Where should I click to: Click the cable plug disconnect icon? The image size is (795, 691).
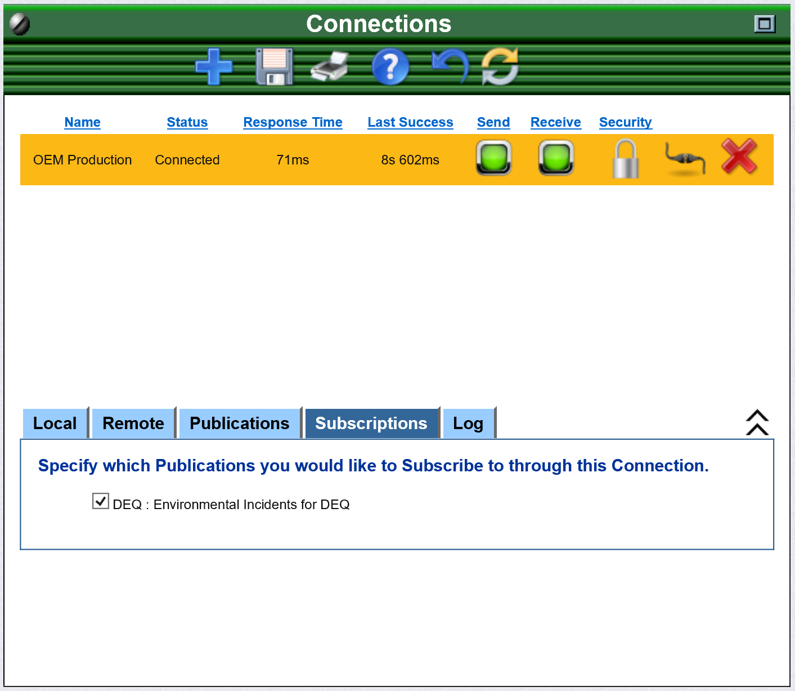click(685, 159)
